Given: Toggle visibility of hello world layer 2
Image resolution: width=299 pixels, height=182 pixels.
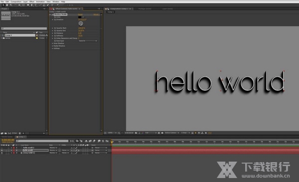Looking at the screenshot, I should 2,150.
